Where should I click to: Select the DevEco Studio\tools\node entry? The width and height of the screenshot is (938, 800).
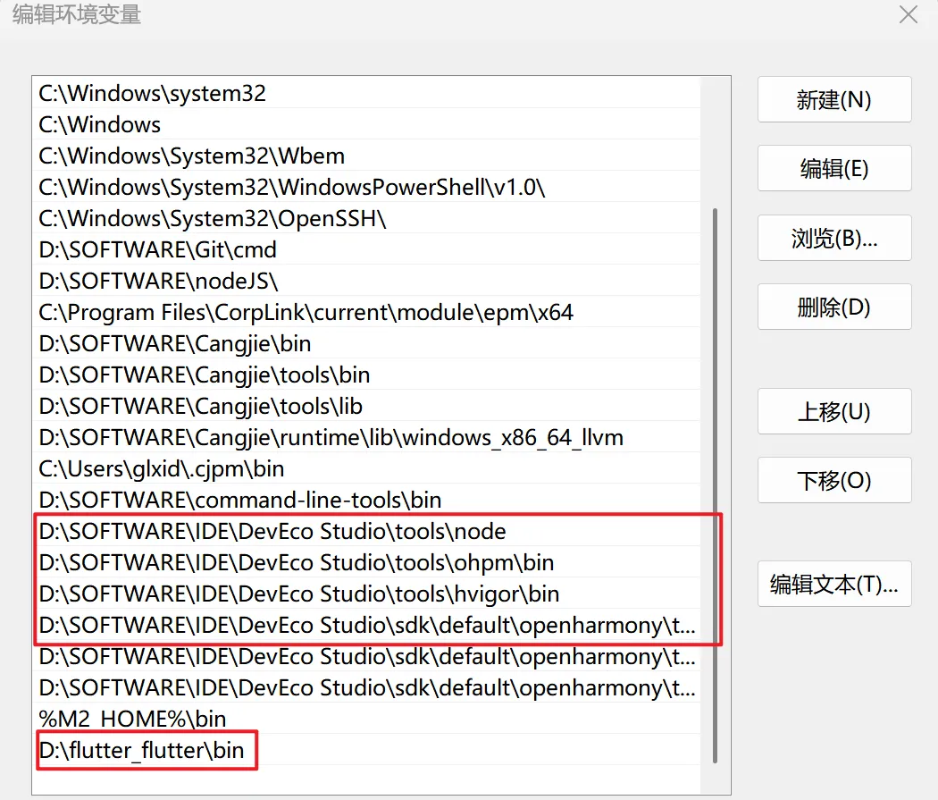point(366,531)
